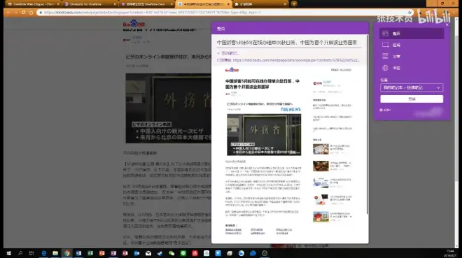Click the white Clip (剪辑) button
Screen dimensions: 462x258
point(412,99)
